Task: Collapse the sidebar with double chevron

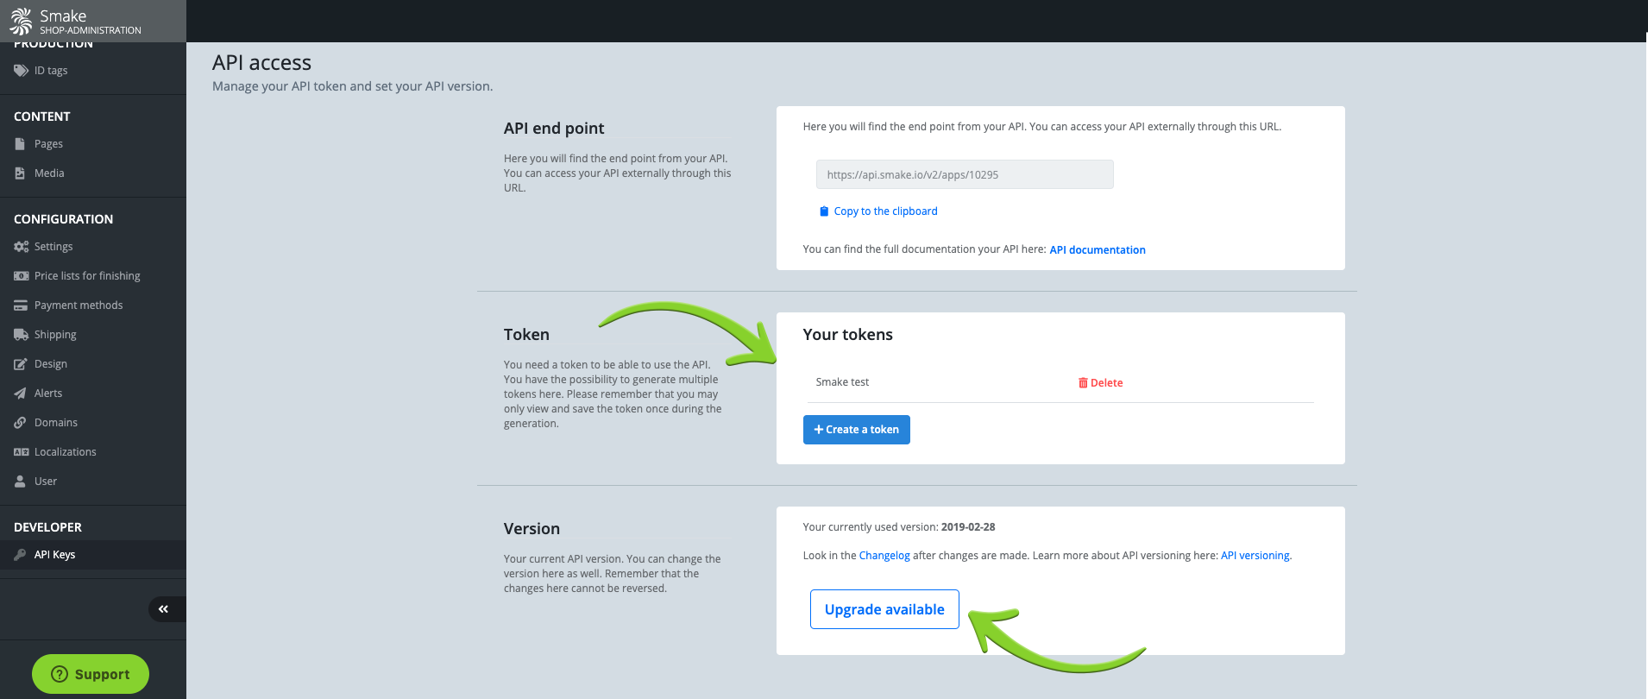Action: tap(163, 609)
